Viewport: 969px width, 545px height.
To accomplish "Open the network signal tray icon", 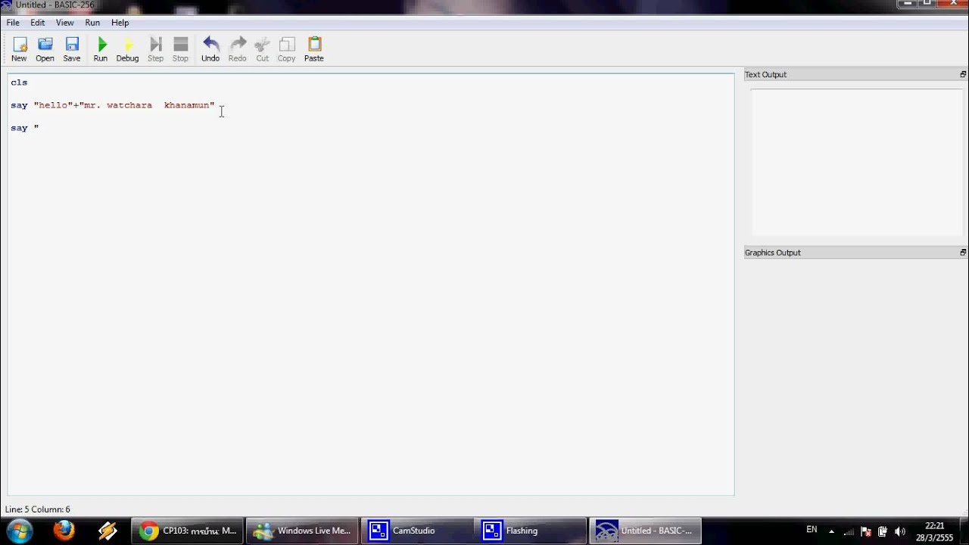I will [849, 531].
